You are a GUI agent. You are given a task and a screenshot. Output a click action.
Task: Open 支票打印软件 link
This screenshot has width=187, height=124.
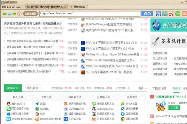tap(160, 53)
